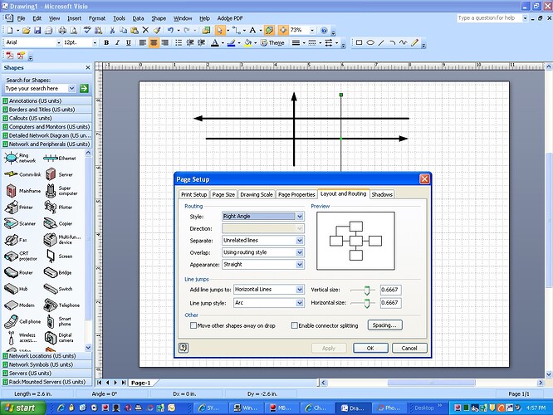The height and width of the screenshot is (415, 553).
Task: Click the Bullets list icon
Action: click(179, 42)
